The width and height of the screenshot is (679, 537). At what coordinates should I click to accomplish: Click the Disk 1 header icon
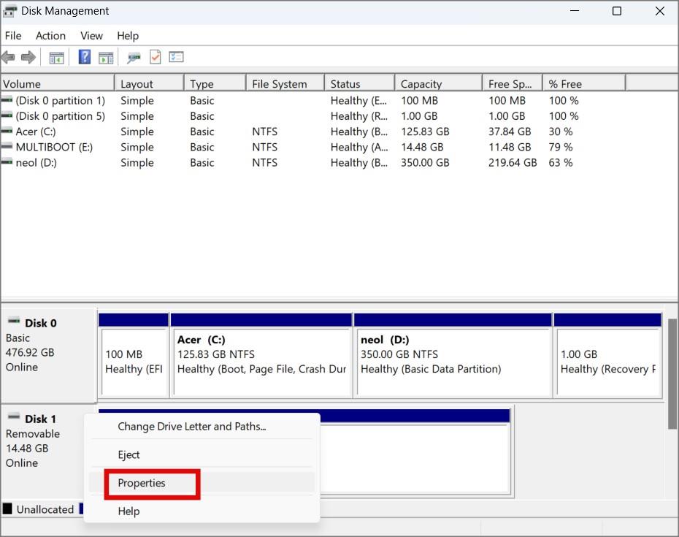coord(14,417)
